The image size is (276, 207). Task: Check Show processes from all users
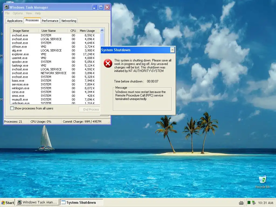coord(12,108)
